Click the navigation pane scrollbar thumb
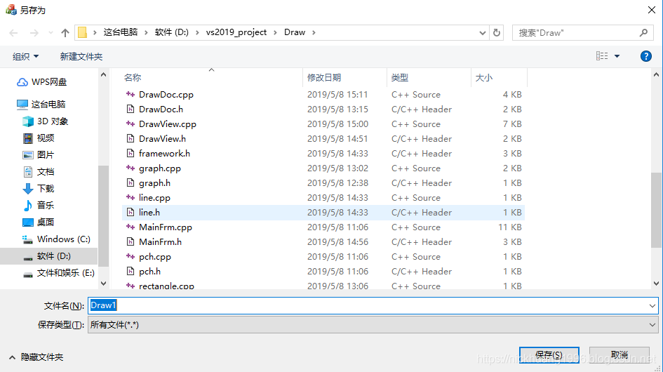The image size is (663, 372). click(103, 216)
